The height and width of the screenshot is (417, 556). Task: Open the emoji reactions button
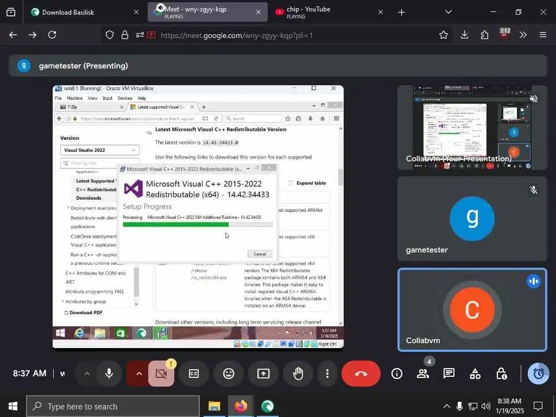pyautogui.click(x=229, y=374)
